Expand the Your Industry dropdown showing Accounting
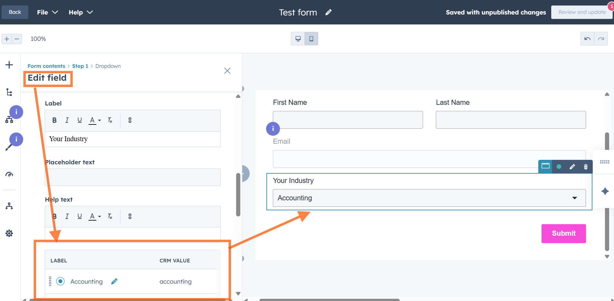 [429, 198]
